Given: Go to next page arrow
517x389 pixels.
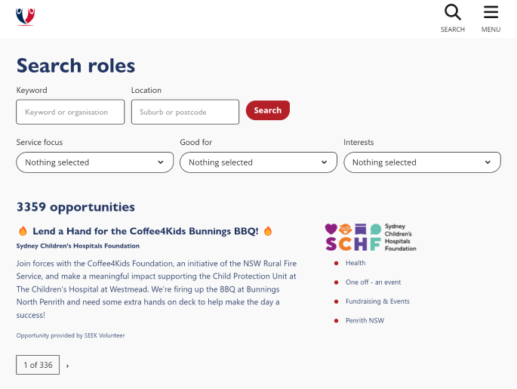Looking at the screenshot, I should [x=67, y=366].
